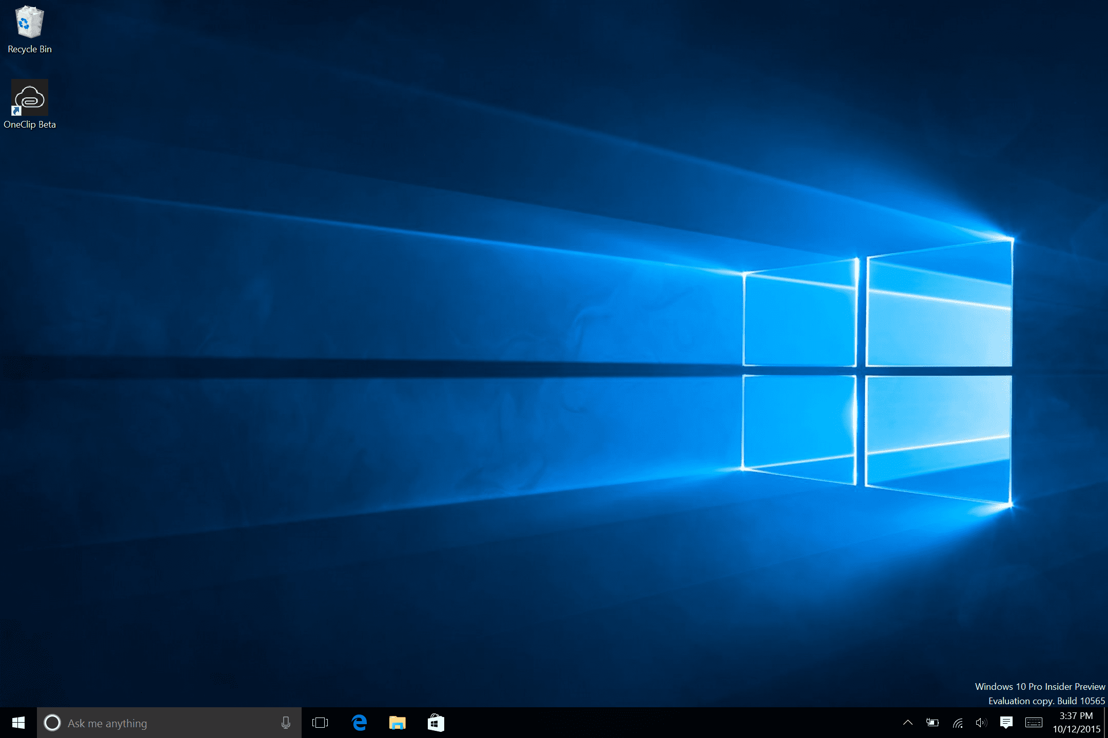Open the Wi-Fi network flyout
Image resolution: width=1108 pixels, height=738 pixels.
957,723
